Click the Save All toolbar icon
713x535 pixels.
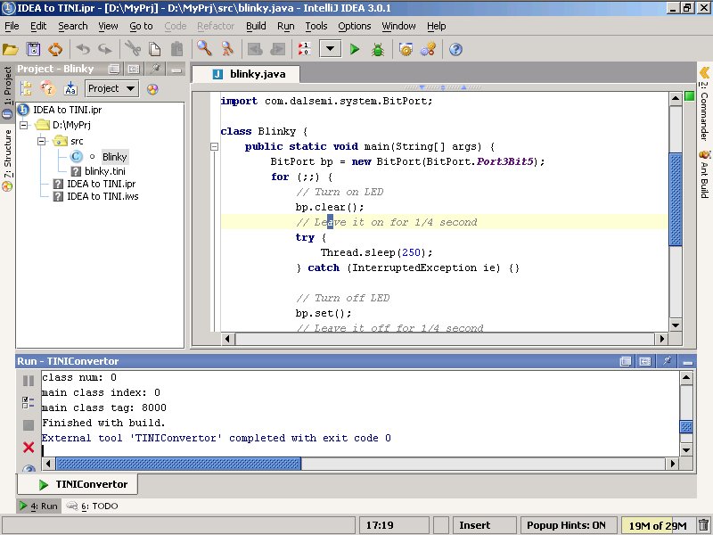(33, 49)
